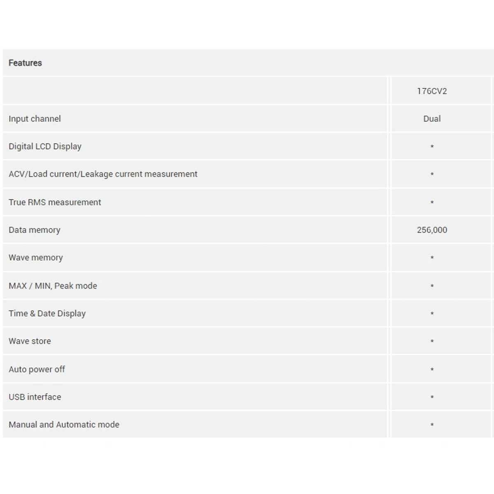Click the Digital LCD Display row label

(45, 147)
